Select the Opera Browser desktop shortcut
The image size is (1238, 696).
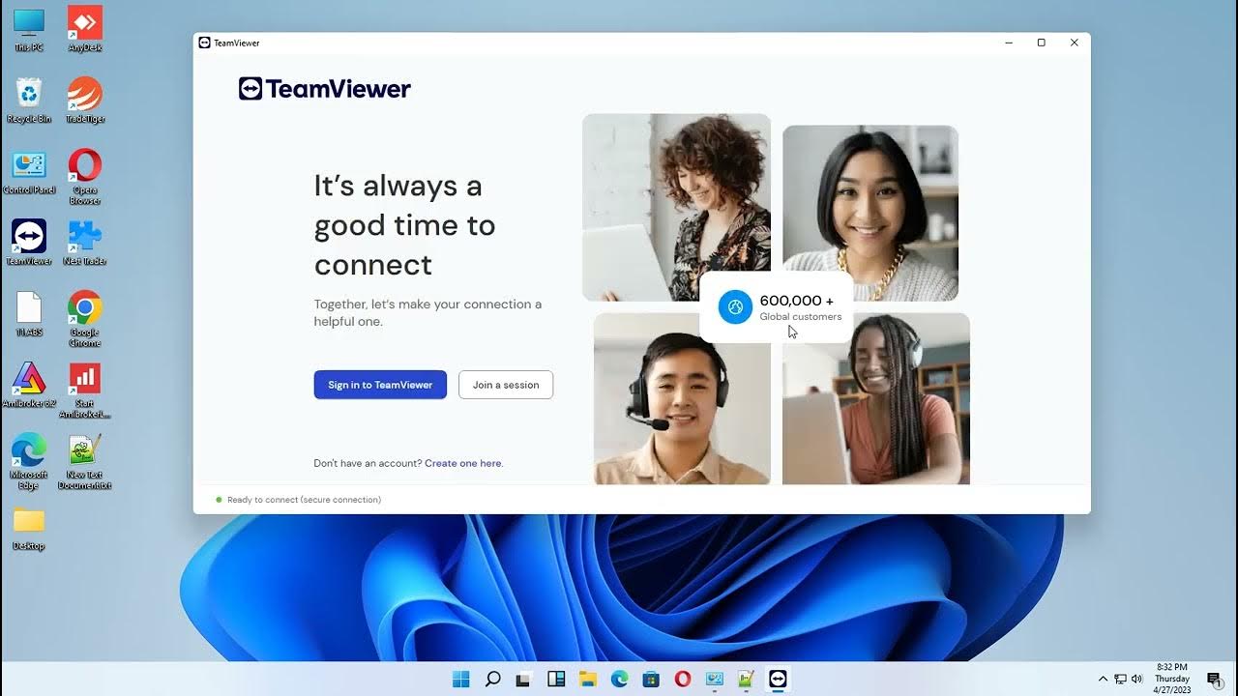click(85, 177)
